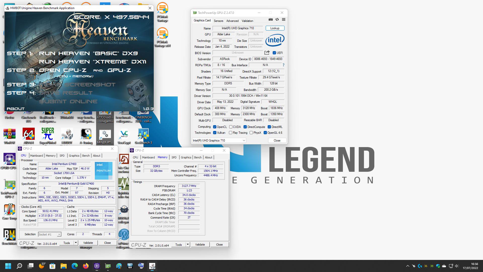
Task: Open the PCMark Vantage x64 desktop icon
Action: pyautogui.click(x=163, y=37)
